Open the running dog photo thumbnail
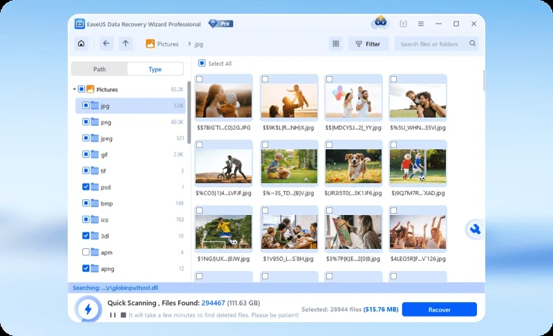Viewport: 553px width, 336px height. tap(353, 166)
